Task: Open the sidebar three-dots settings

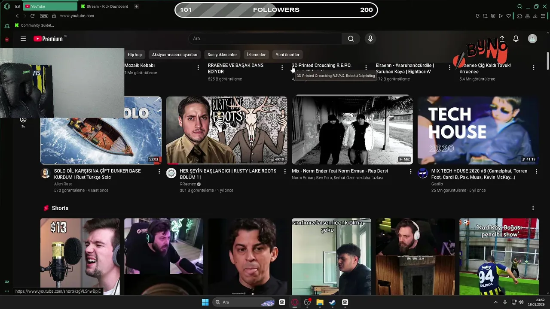Action: coord(7,291)
